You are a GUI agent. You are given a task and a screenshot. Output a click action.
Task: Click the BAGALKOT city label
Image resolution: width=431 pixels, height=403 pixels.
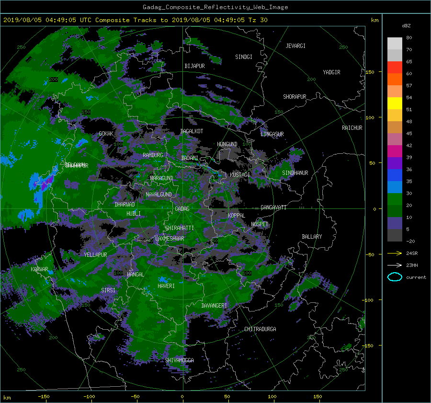click(x=192, y=131)
